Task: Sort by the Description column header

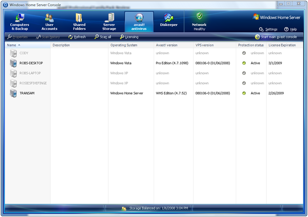Action: (x=79, y=45)
